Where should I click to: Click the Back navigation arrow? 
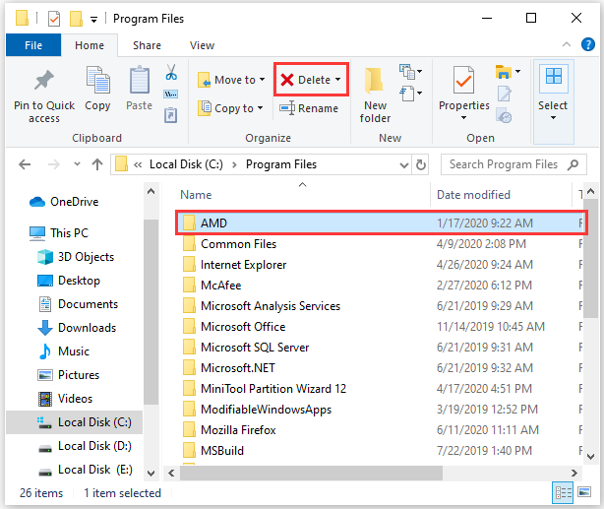[25, 164]
